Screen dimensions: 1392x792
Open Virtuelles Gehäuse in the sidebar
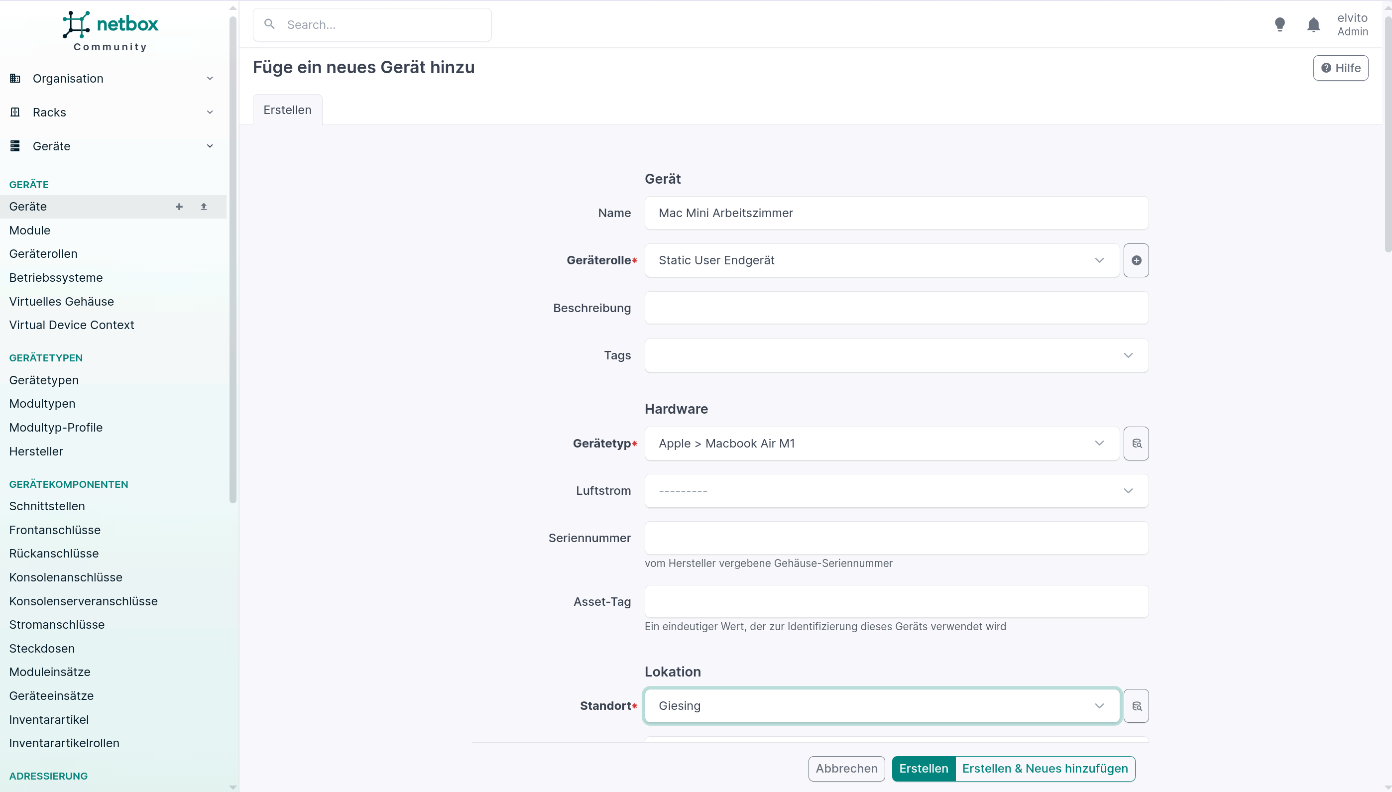(x=61, y=301)
